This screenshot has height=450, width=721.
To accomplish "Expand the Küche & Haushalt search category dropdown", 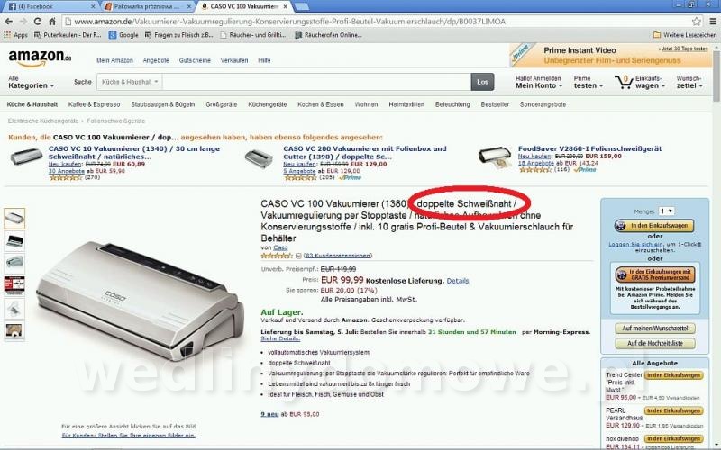I will tap(130, 82).
